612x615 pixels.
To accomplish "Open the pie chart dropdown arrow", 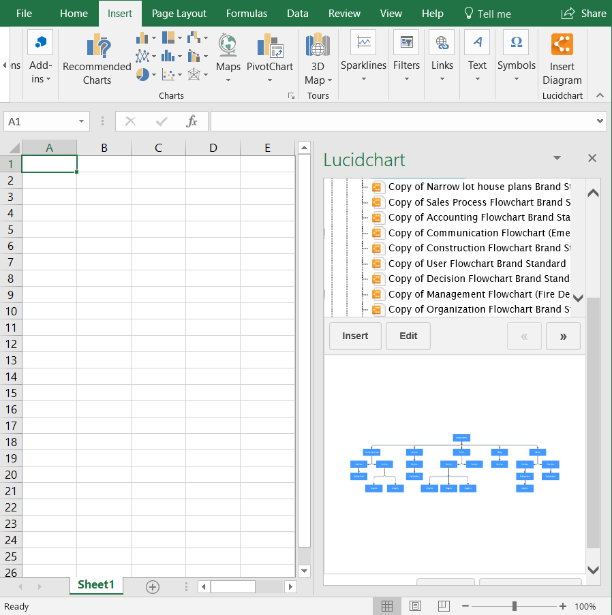I will (153, 74).
